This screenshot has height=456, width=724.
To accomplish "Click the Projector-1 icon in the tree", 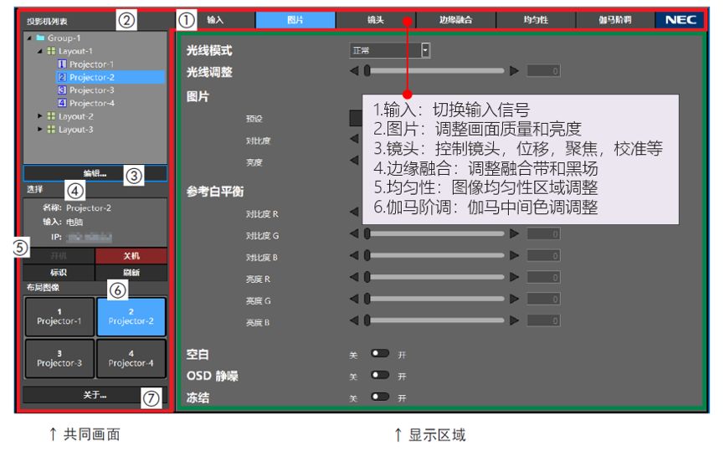I will pyautogui.click(x=62, y=64).
